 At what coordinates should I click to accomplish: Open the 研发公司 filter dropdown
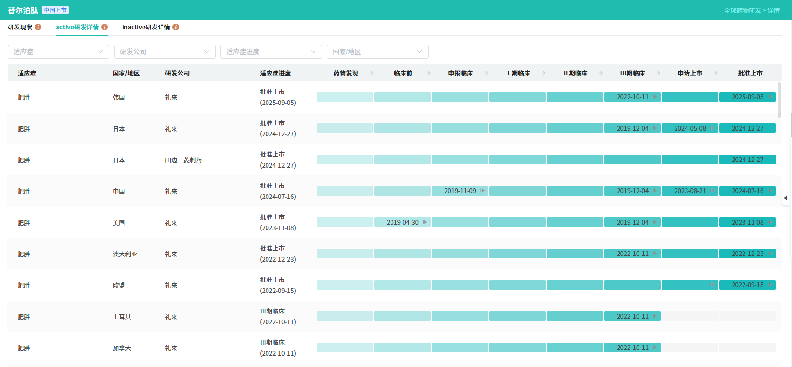pos(164,52)
